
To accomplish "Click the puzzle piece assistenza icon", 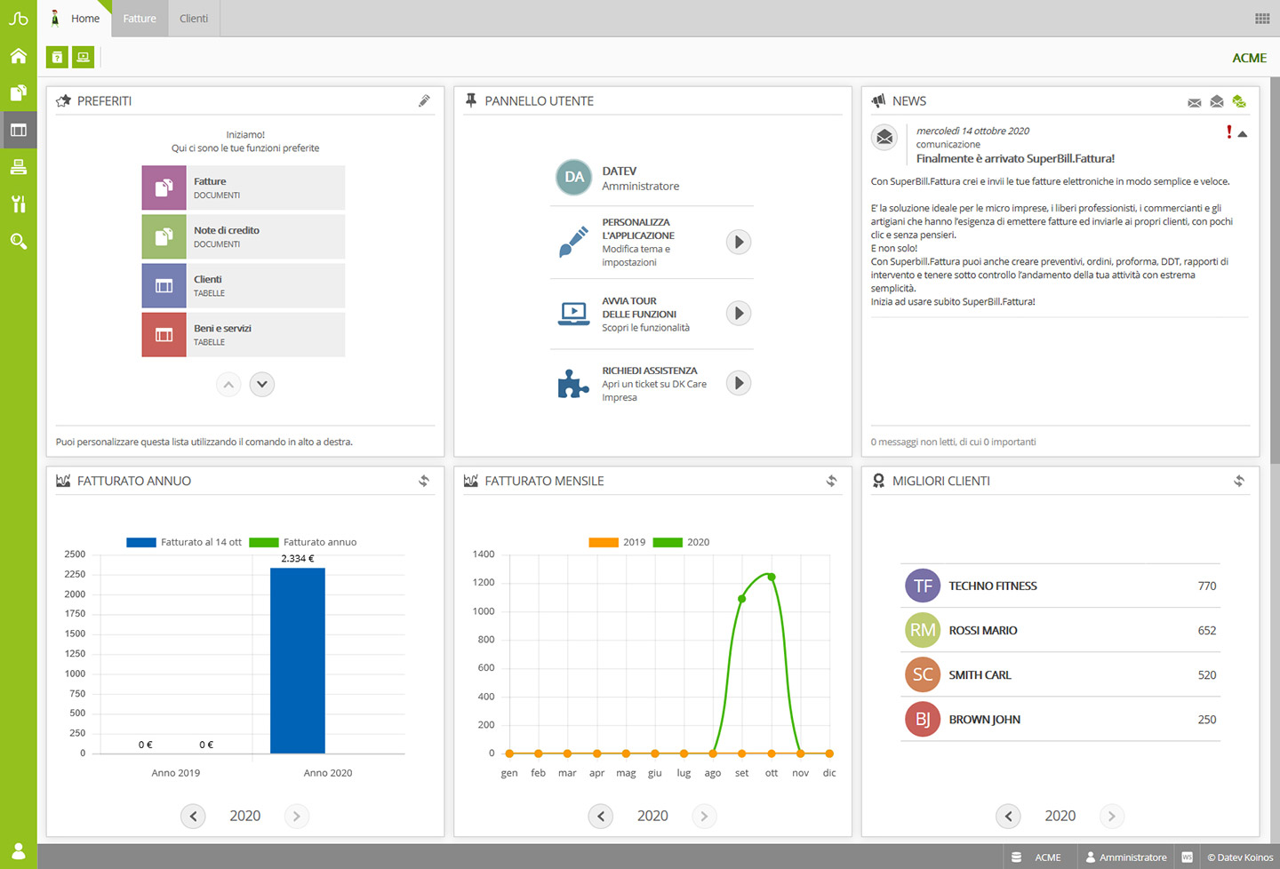I will pos(573,383).
